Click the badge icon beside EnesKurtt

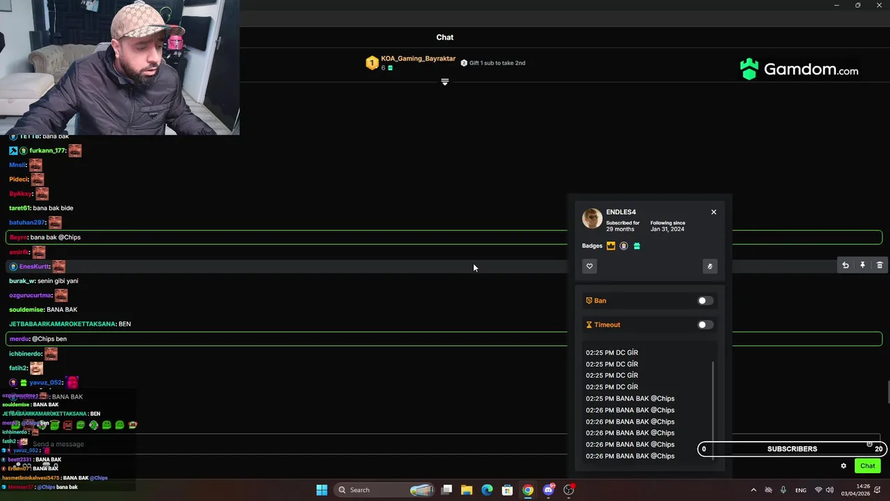[13, 267]
